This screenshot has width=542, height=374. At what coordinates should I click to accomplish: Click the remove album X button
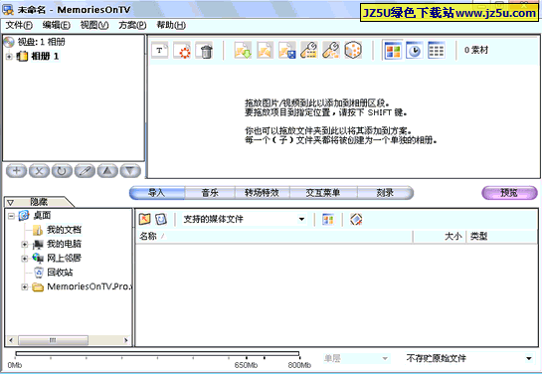(x=39, y=171)
